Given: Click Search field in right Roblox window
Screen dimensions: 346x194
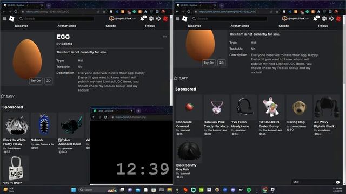Looking at the screenshot, I should point(229,19).
